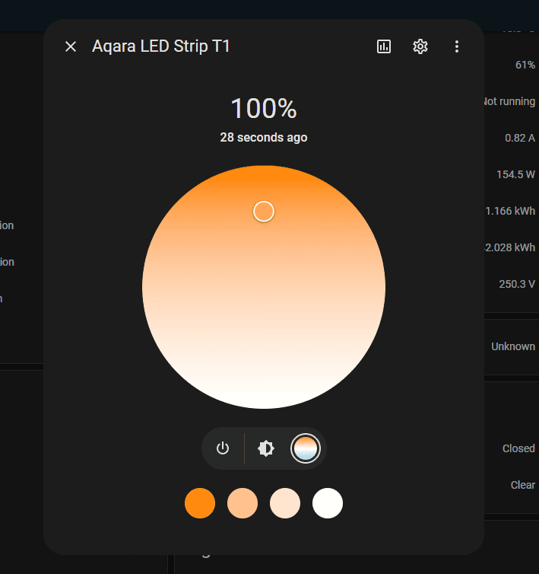Pick the light orange second swatch
539x574 pixels.
pos(243,503)
